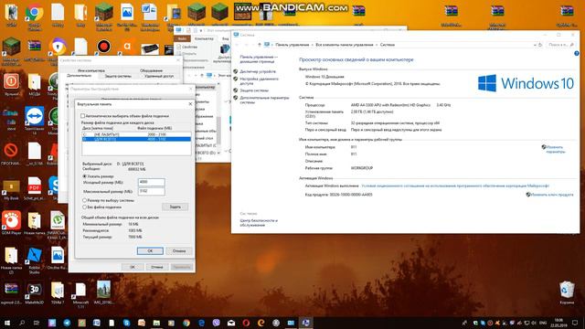The image size is (585, 329).
Task: Switch to 'Имя компьютера' tab in System Properties
Action: tap(91, 70)
